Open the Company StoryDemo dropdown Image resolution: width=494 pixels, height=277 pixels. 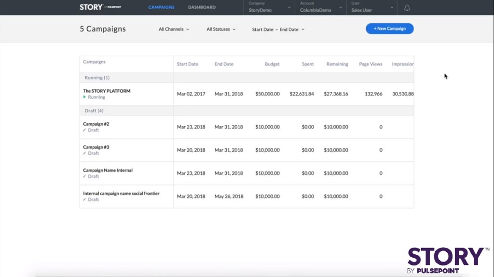(x=269, y=7)
